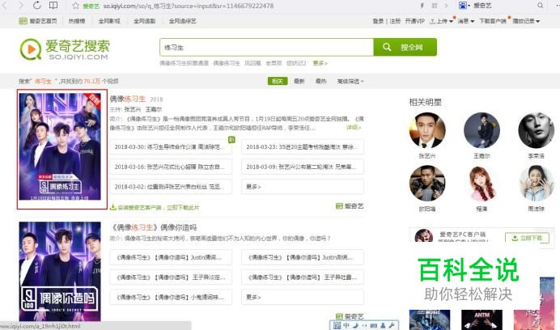Open 全网追剧 in top navigation
Viewport: 560px width, 330px height.
(144, 21)
